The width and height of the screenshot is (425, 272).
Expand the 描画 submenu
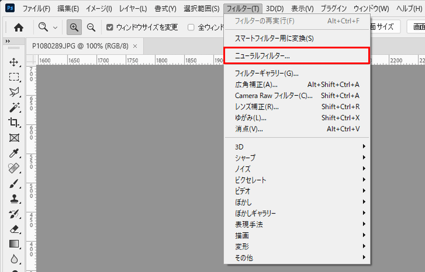(x=297, y=236)
